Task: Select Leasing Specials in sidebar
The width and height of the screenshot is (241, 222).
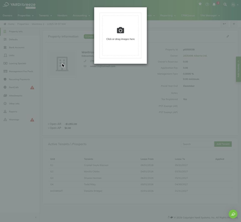Action: pyautogui.click(x=20, y=63)
